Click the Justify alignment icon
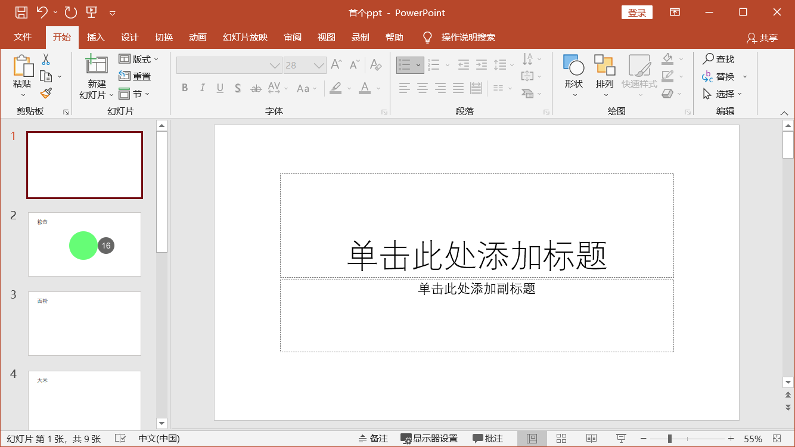This screenshot has width=795, height=447. tap(458, 88)
